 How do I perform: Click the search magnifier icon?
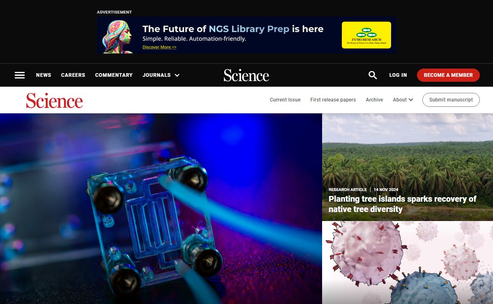pos(373,75)
